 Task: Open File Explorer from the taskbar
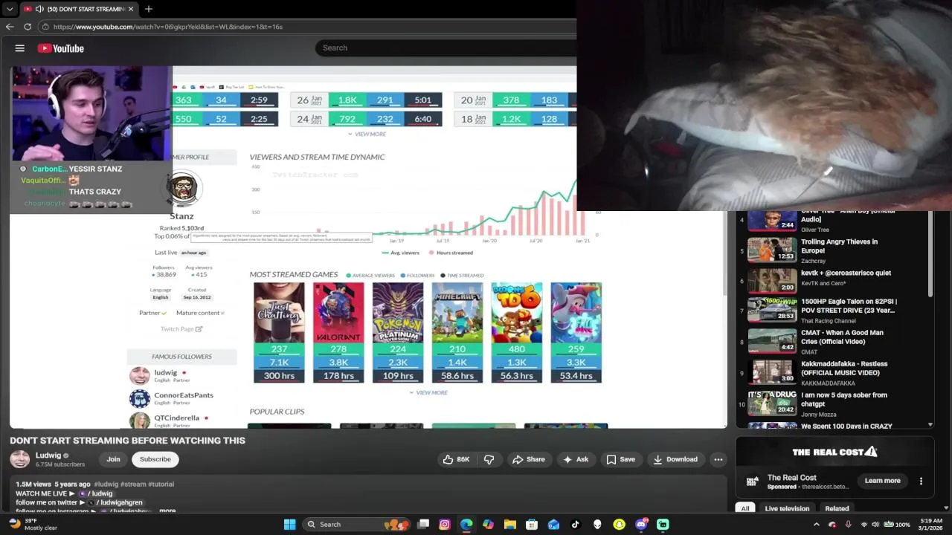(510, 525)
